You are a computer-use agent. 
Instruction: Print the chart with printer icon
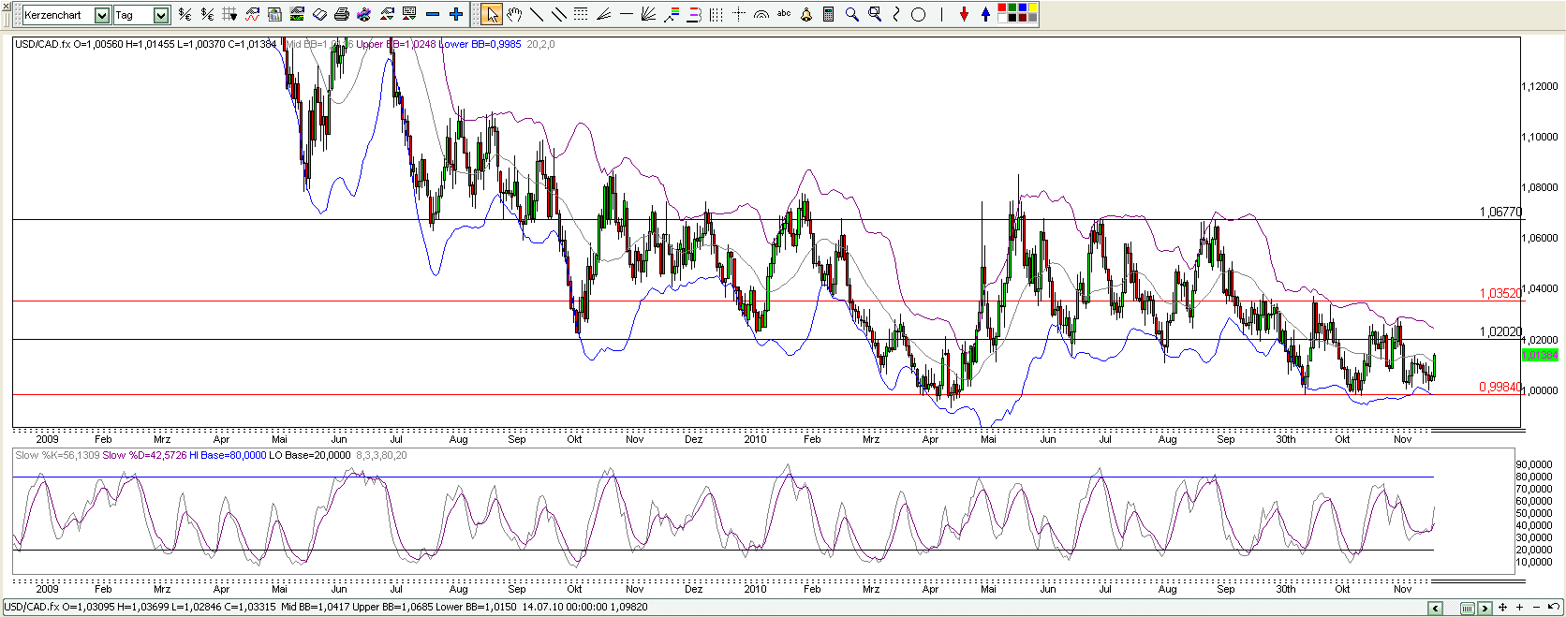(342, 14)
